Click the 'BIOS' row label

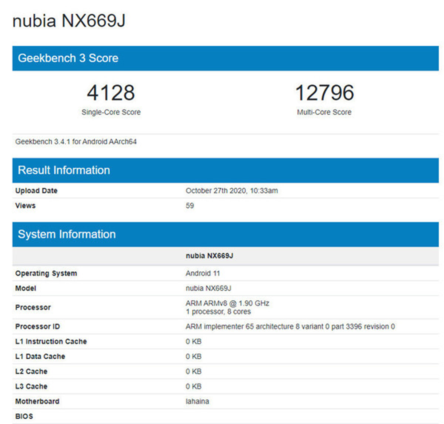coord(24,416)
